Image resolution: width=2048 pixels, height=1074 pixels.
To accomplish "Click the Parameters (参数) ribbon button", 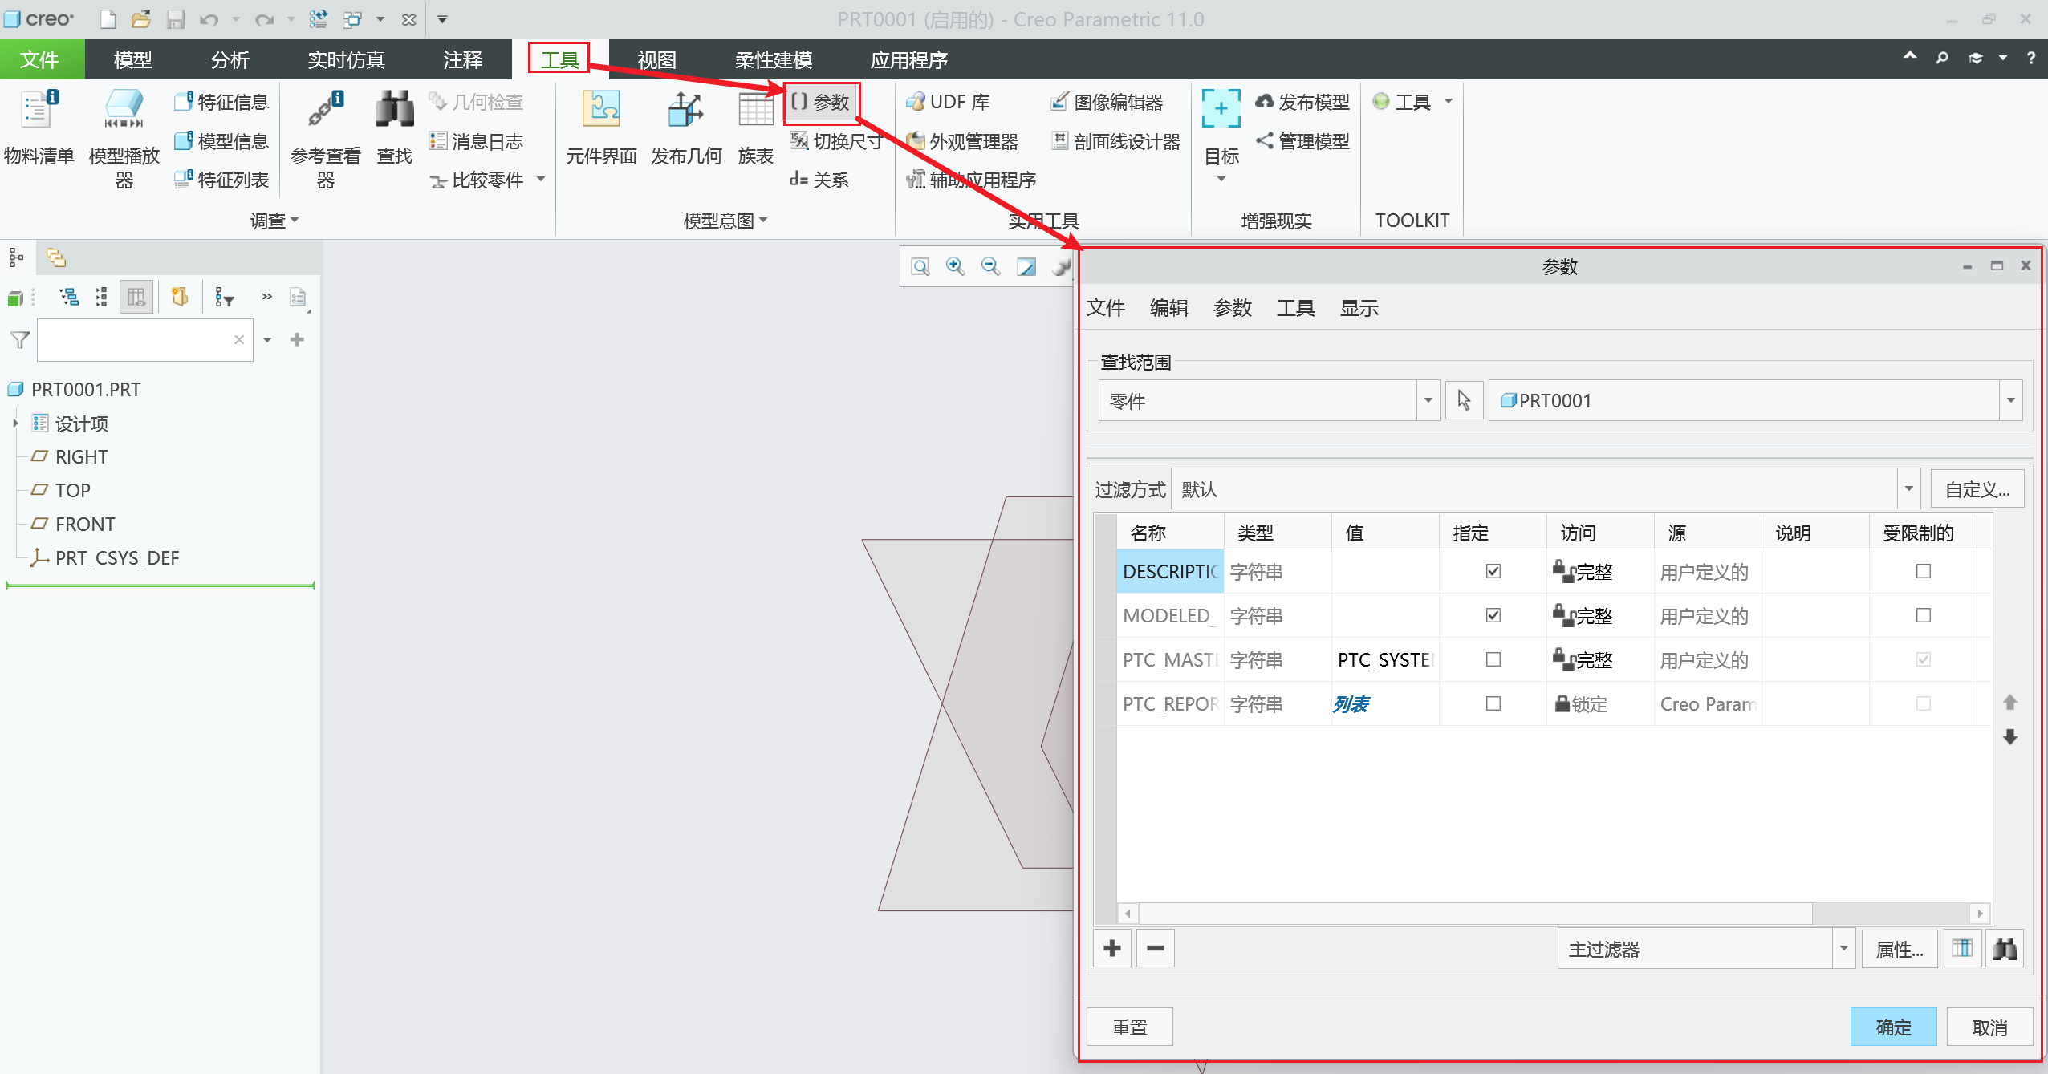I will point(821,102).
